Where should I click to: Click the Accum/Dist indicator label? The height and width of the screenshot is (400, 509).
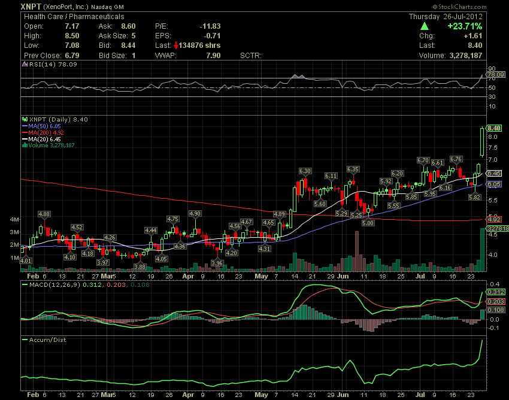[47, 340]
